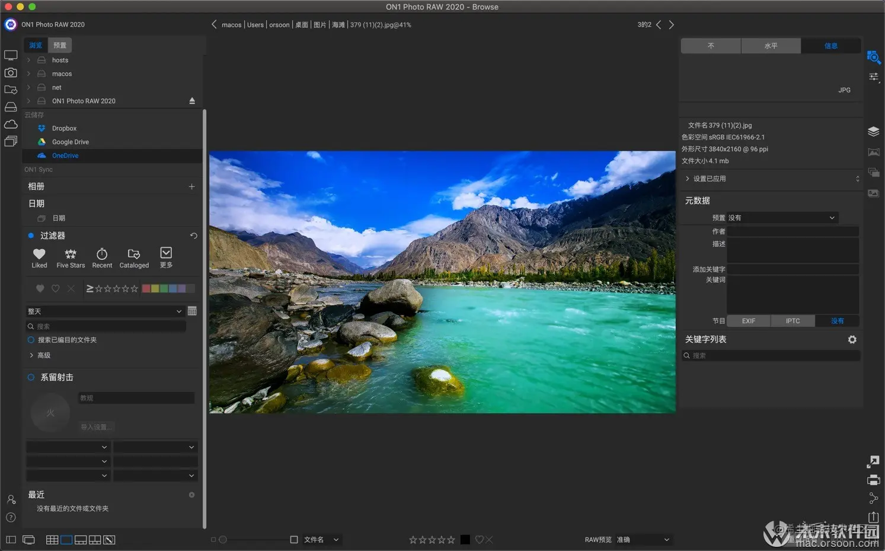Apply the Liked heart filter
The height and width of the screenshot is (551, 885).
pos(39,258)
